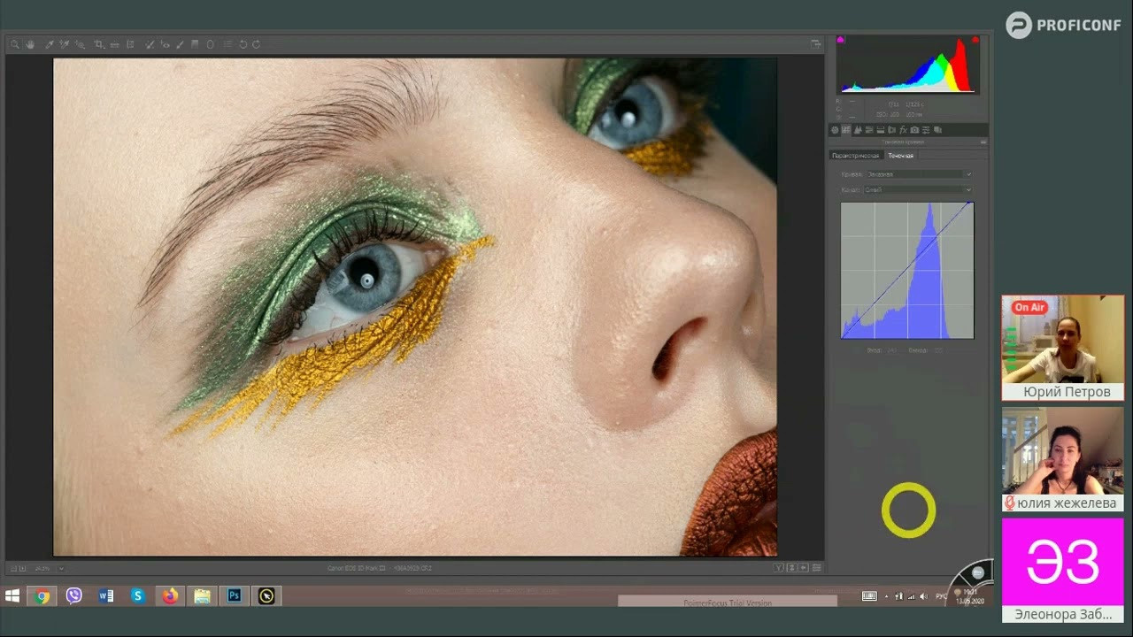The image size is (1133, 637).
Task: Select the Adjustment Brush tool
Action: click(180, 43)
